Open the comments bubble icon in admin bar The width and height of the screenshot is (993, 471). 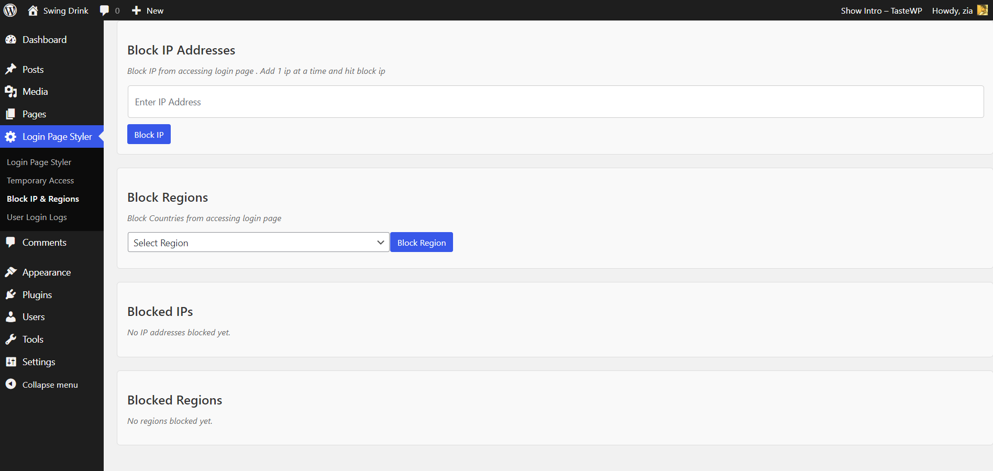click(x=105, y=10)
